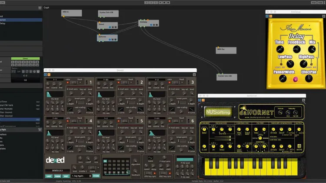
Task: Select the Delay entry in the left list
Action: coord(21,23)
